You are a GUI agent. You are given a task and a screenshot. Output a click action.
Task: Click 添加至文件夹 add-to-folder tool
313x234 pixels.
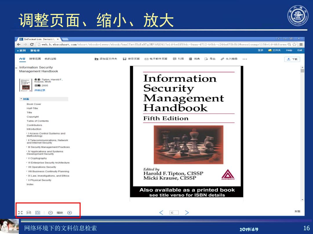[106, 59]
